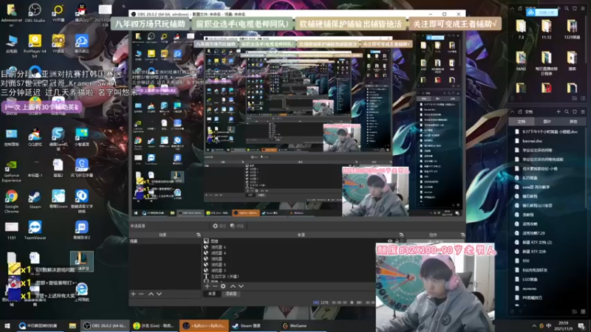591x332 pixels.
Task: Toggle the lock icon on the upper folder panel header
Action: click(520, 8)
